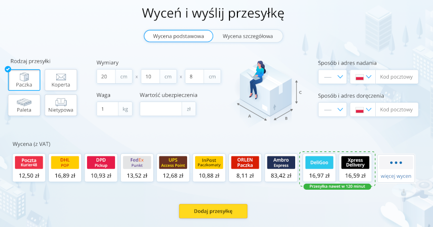The height and width of the screenshot is (227, 433).
Task: Select the Ambro Express offer
Action: click(x=281, y=168)
